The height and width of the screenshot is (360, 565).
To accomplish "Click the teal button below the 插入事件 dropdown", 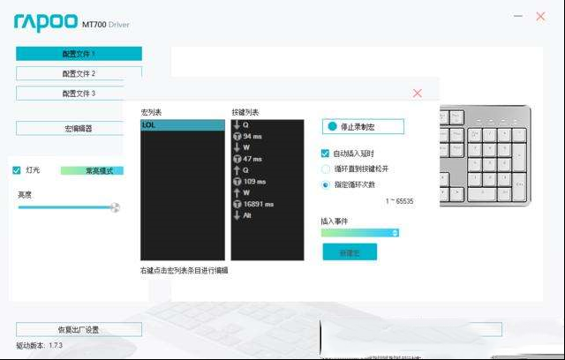I will [x=350, y=252].
